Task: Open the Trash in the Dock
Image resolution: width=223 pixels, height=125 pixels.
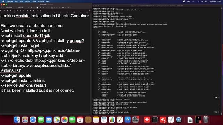Action: (x=206, y=119)
